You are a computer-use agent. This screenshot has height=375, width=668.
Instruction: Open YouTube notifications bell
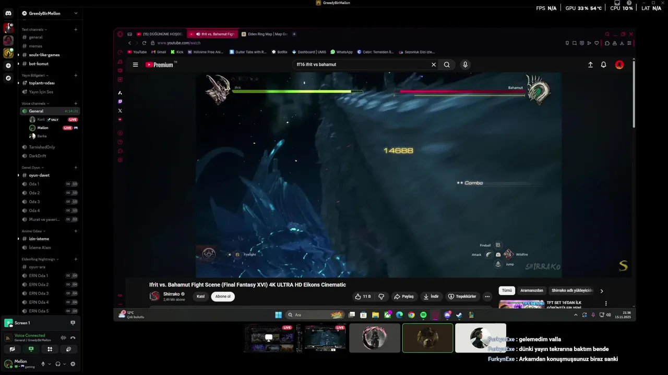603,65
